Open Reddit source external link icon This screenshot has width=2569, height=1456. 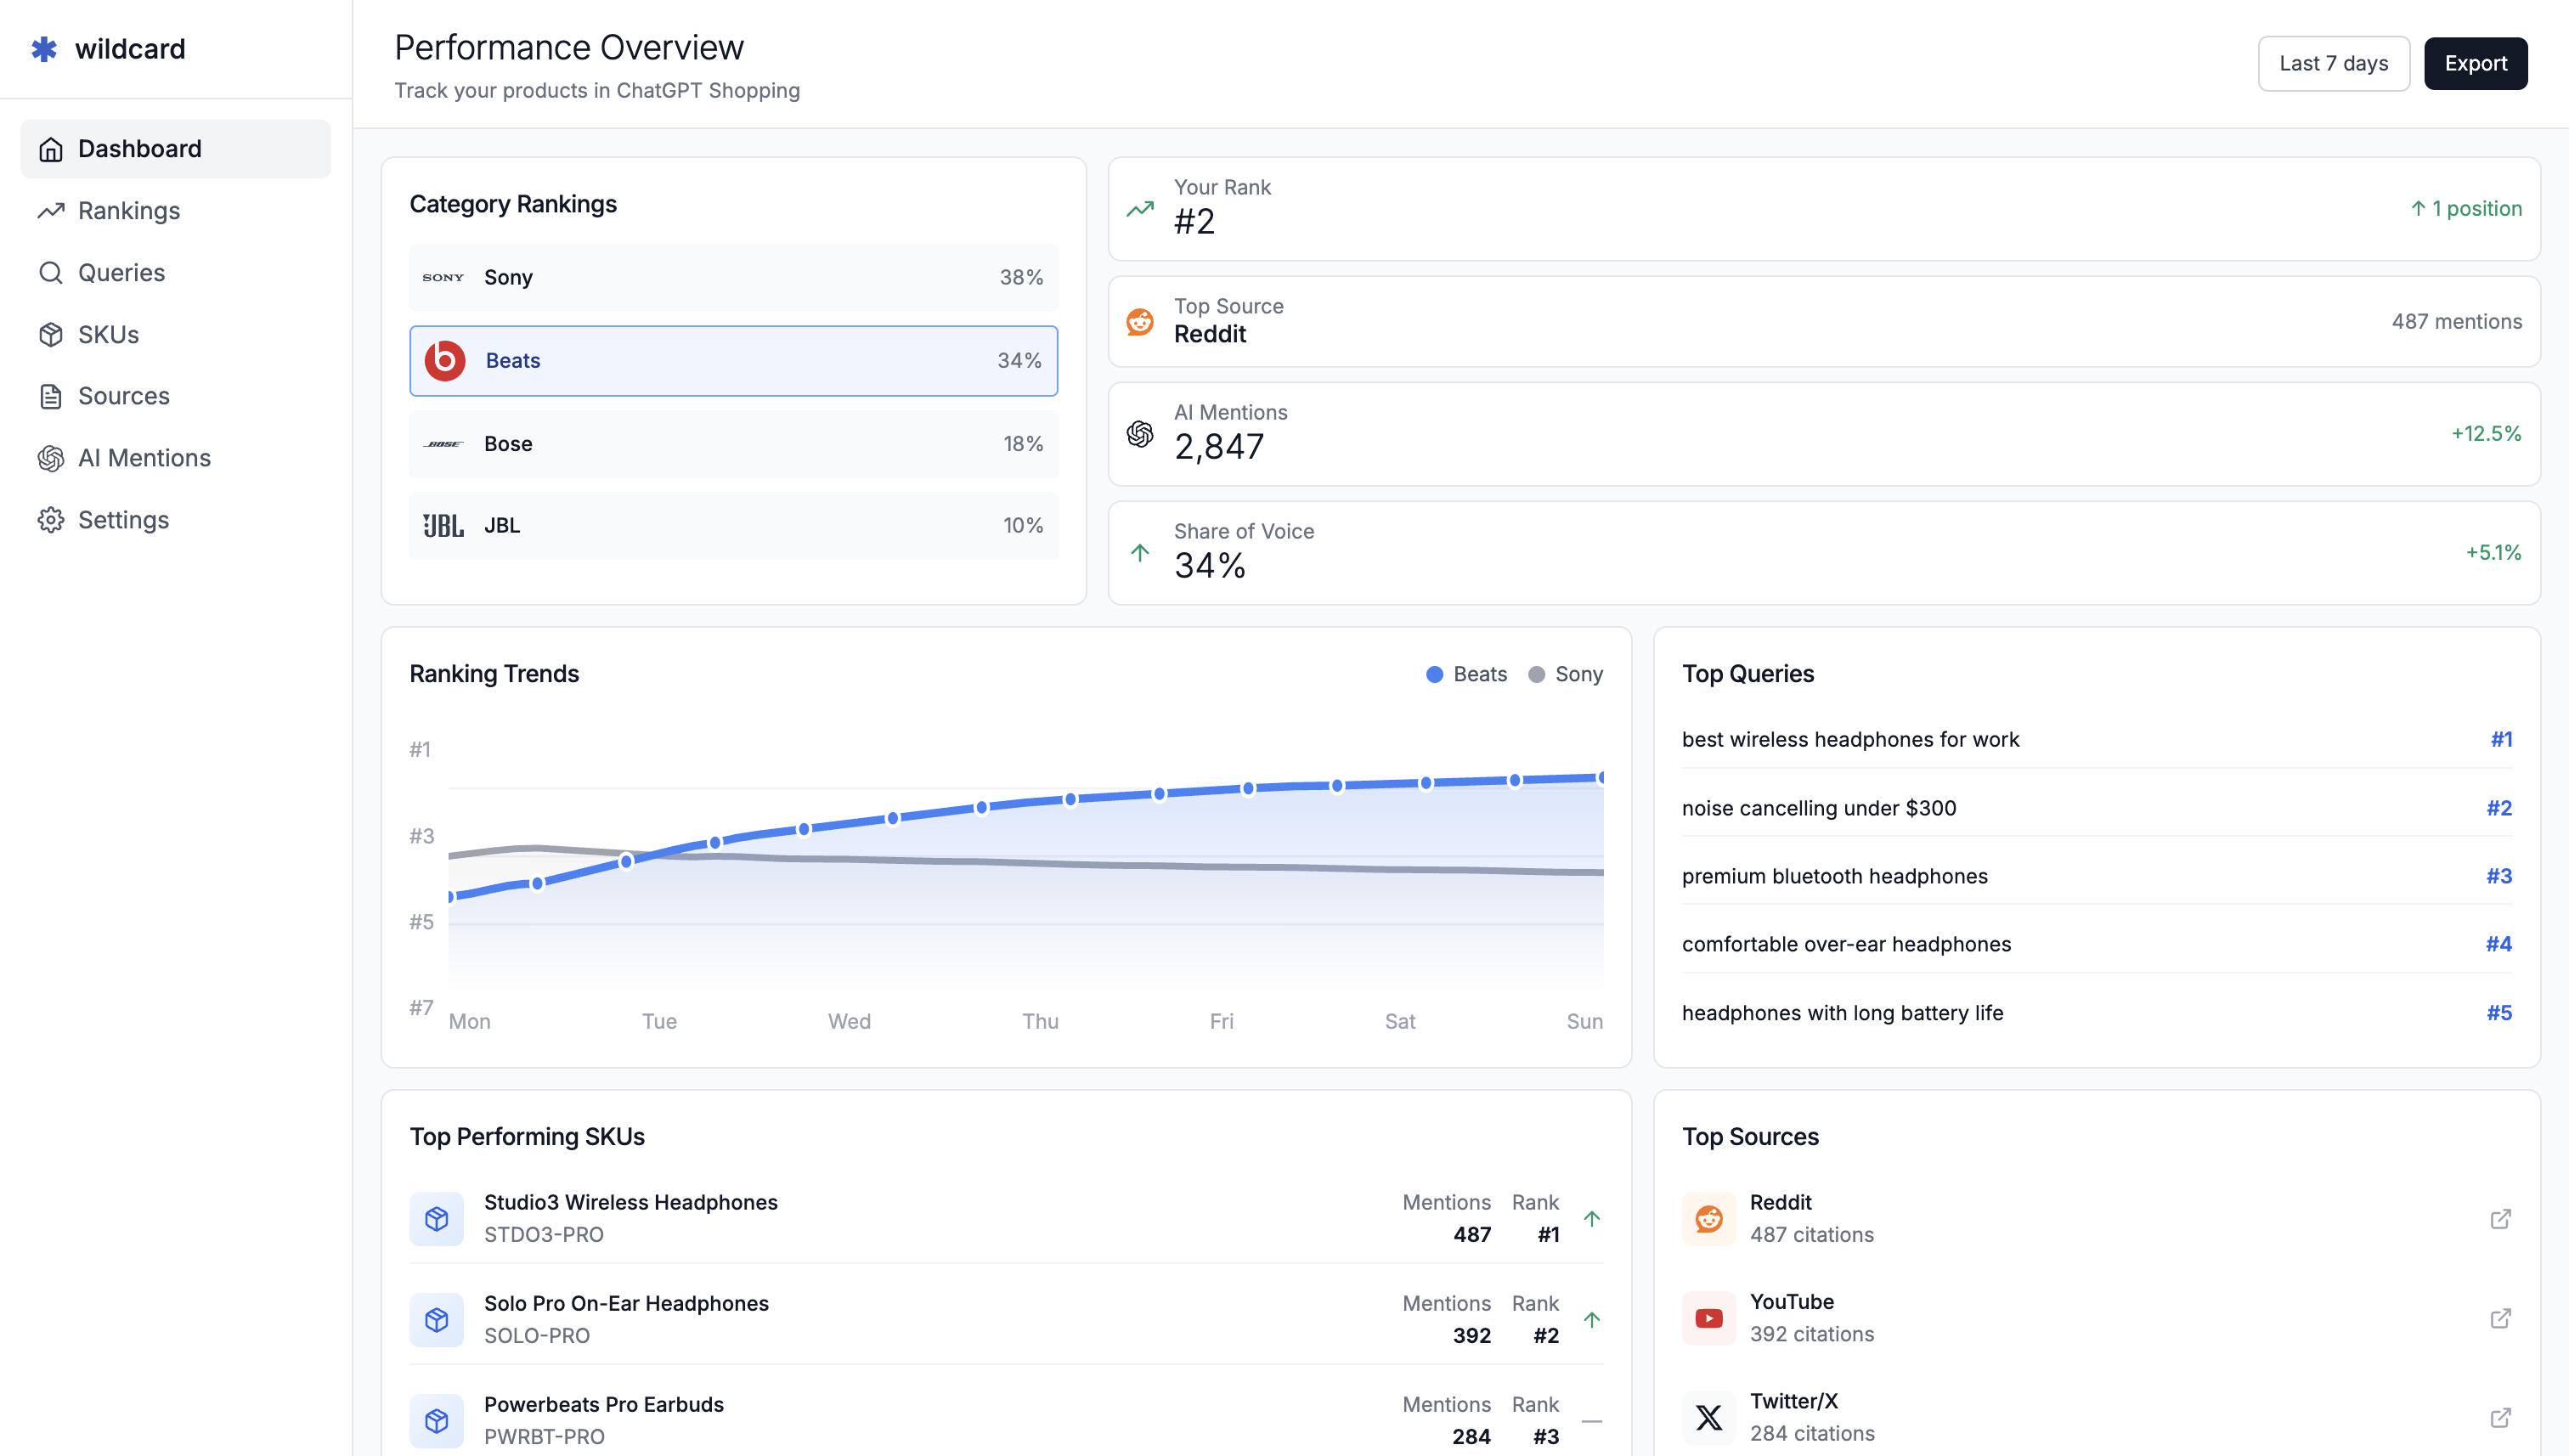coord(2500,1219)
